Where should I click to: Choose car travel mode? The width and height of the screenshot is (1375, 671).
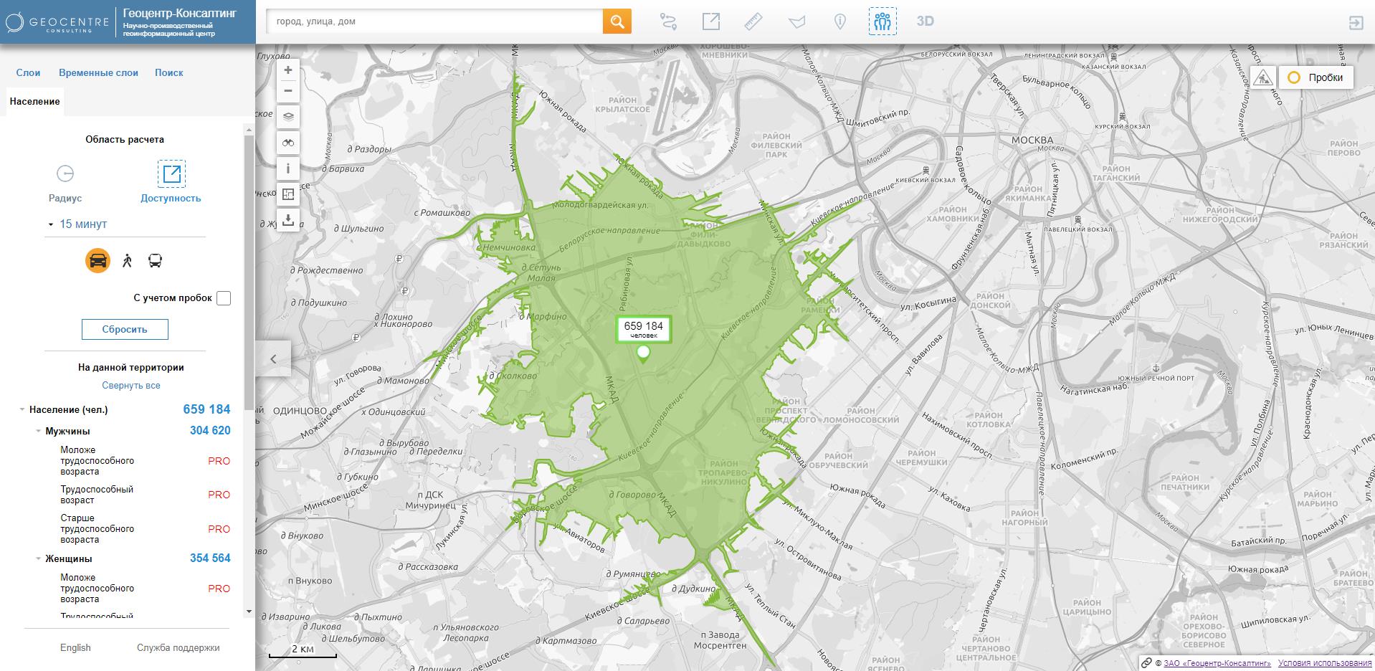[97, 260]
